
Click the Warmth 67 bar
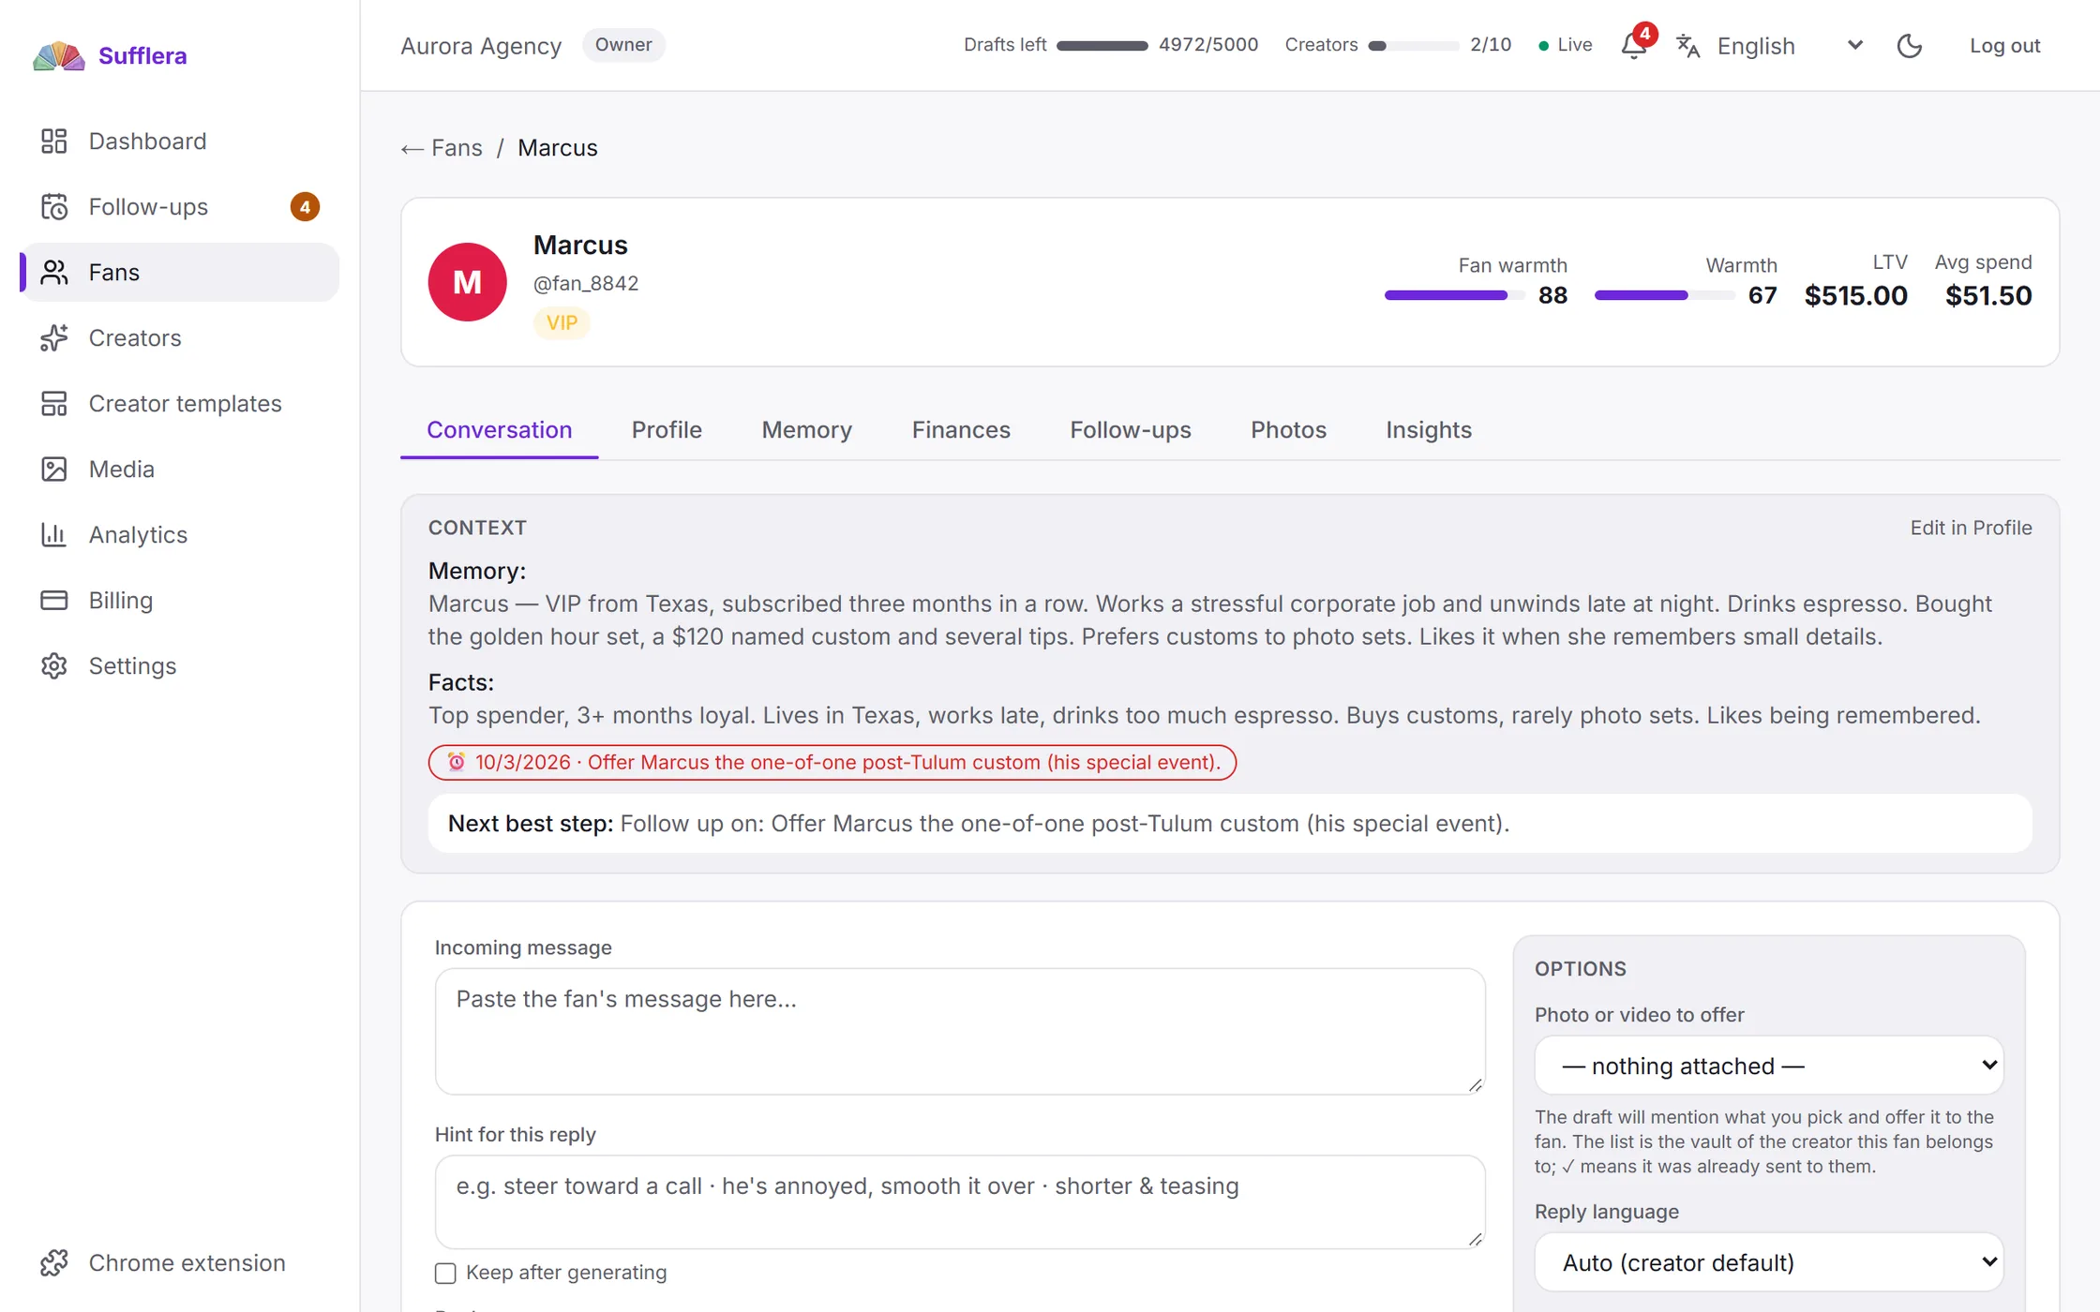point(1664,295)
